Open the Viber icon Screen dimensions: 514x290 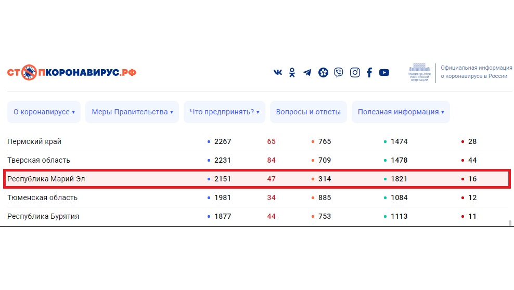339,72
